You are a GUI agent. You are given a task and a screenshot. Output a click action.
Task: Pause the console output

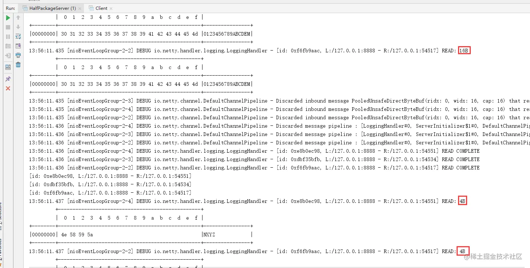point(8,37)
